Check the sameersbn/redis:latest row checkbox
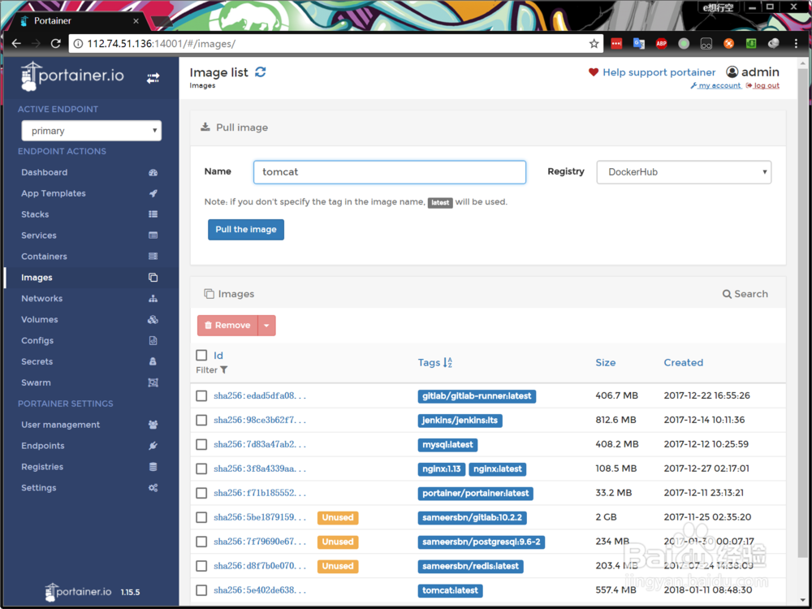Viewport: 812px width, 609px height. (x=201, y=566)
